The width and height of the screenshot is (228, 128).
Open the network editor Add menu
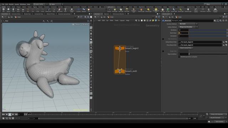click(99, 21)
